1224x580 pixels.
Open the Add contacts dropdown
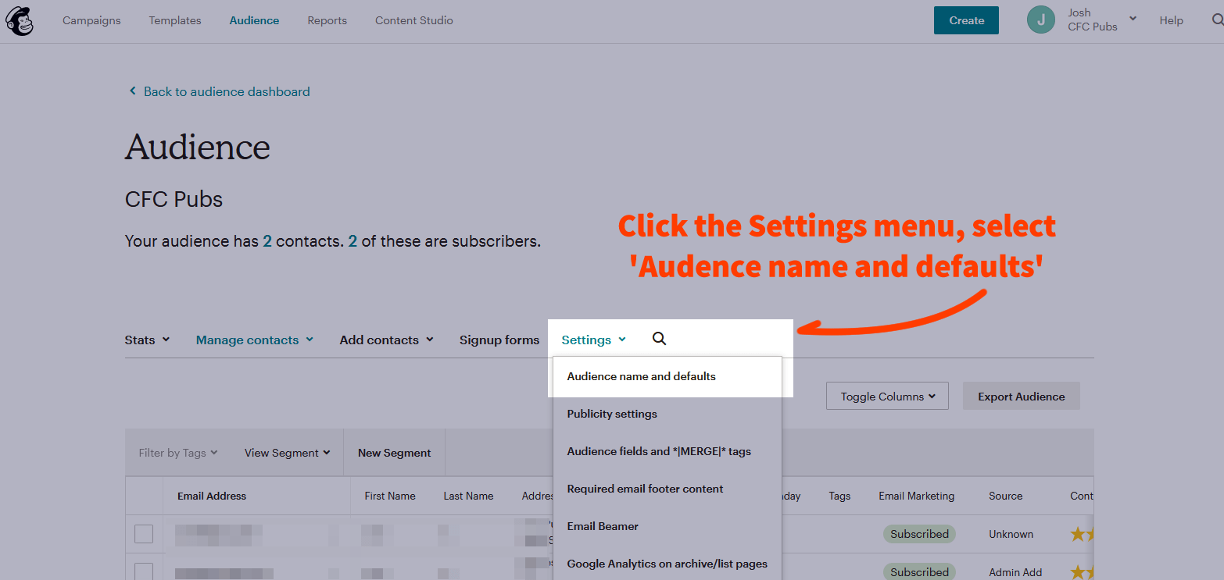pos(386,340)
